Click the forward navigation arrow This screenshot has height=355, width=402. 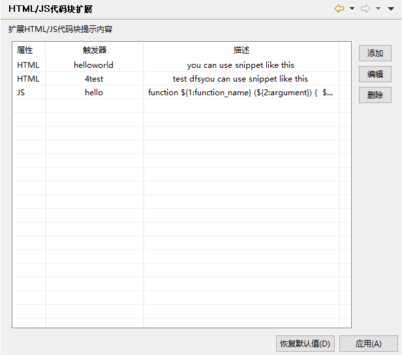365,9
